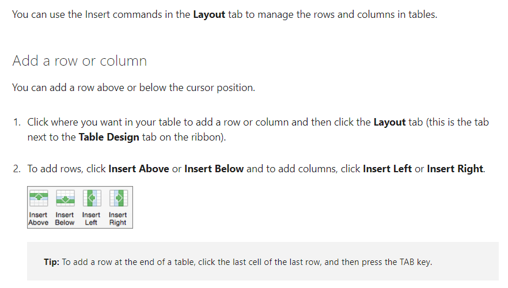Click the 'Add a row or column' heading
This screenshot has width=508, height=288.
point(79,61)
